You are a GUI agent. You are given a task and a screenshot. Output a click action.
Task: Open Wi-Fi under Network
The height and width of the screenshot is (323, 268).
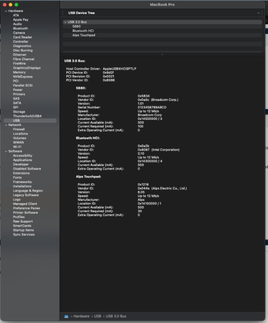coord(17,147)
